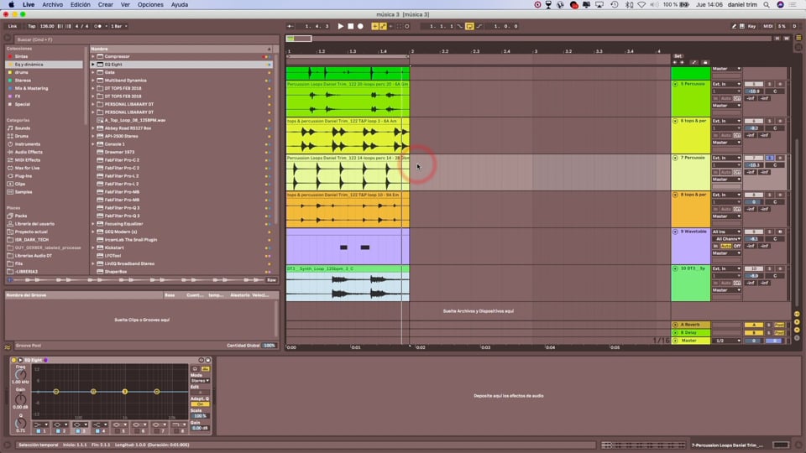806x453 pixels.
Task: Click the Wi-Fi icon in menu bar
Action: [x=641, y=5]
